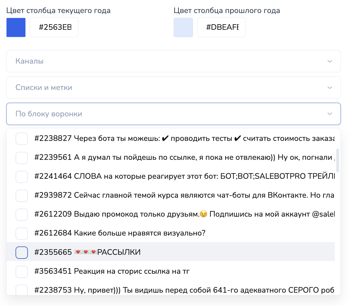The height and width of the screenshot is (306, 349).
Task: Click the chevron icon in Списки и метки
Action: (x=329, y=88)
